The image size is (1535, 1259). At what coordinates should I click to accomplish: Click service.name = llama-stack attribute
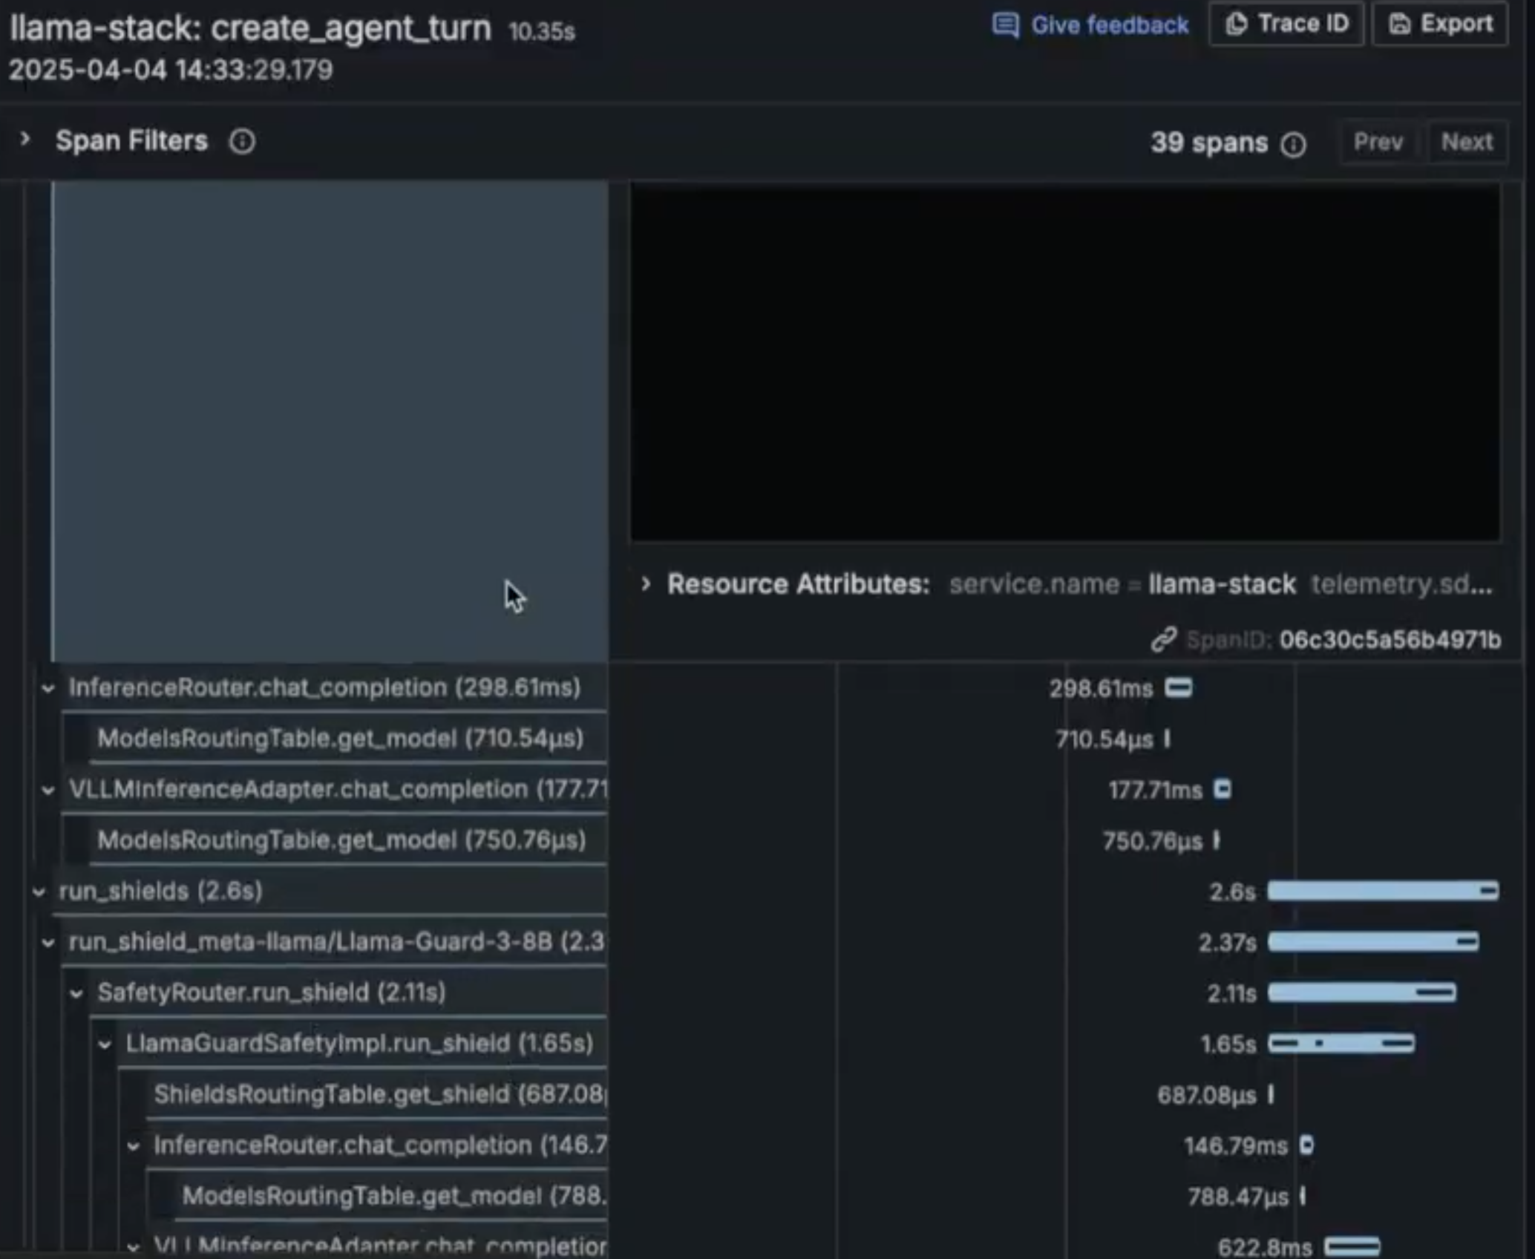[x=1122, y=584]
